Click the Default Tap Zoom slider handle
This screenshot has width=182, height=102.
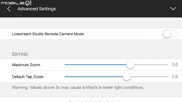[127, 76]
